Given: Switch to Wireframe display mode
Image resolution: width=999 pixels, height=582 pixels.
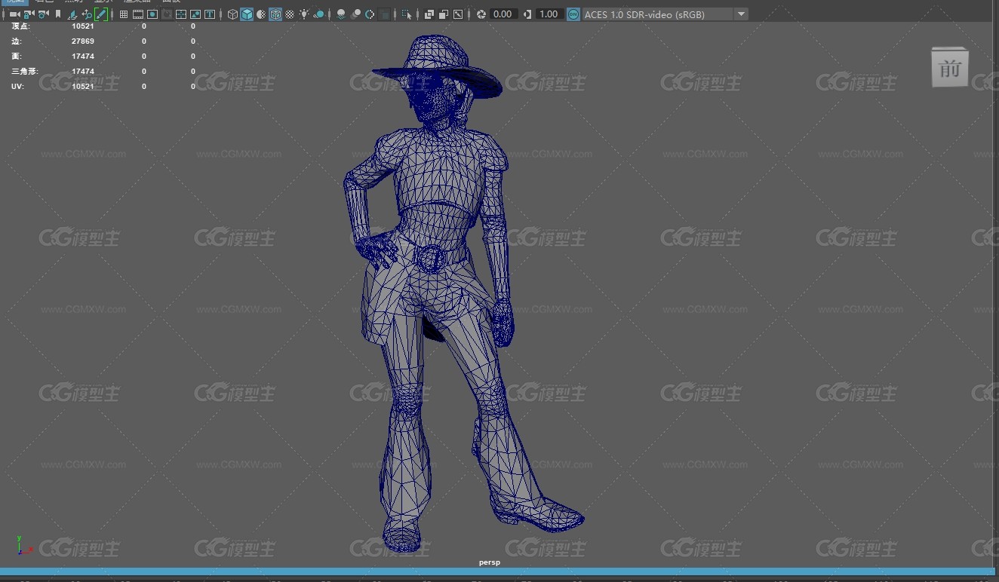Looking at the screenshot, I should coord(232,14).
